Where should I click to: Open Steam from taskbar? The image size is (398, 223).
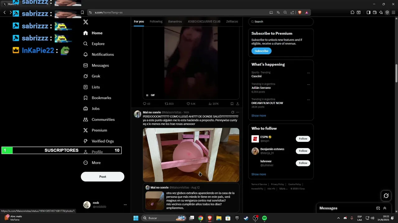(x=246, y=218)
